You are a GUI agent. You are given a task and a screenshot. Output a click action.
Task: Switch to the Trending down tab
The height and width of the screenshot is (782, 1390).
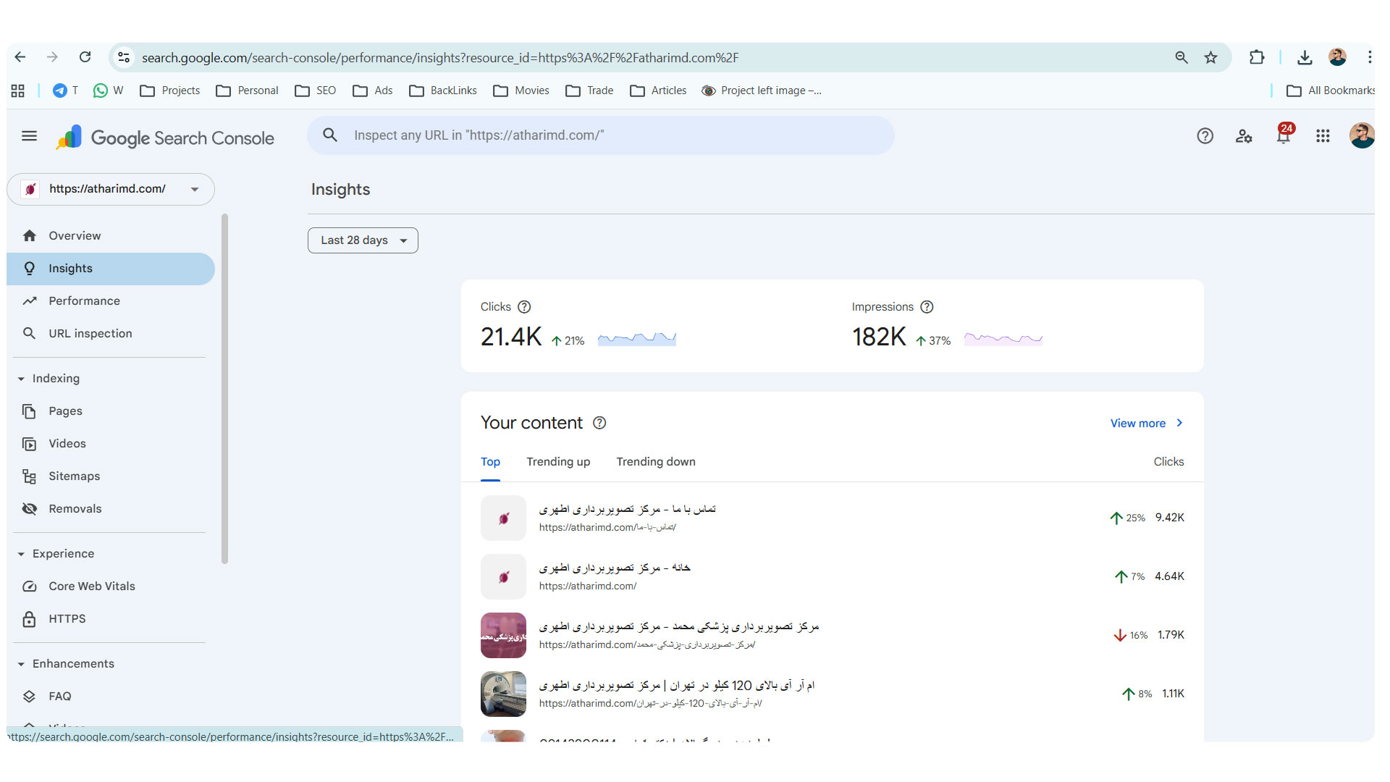click(x=656, y=462)
